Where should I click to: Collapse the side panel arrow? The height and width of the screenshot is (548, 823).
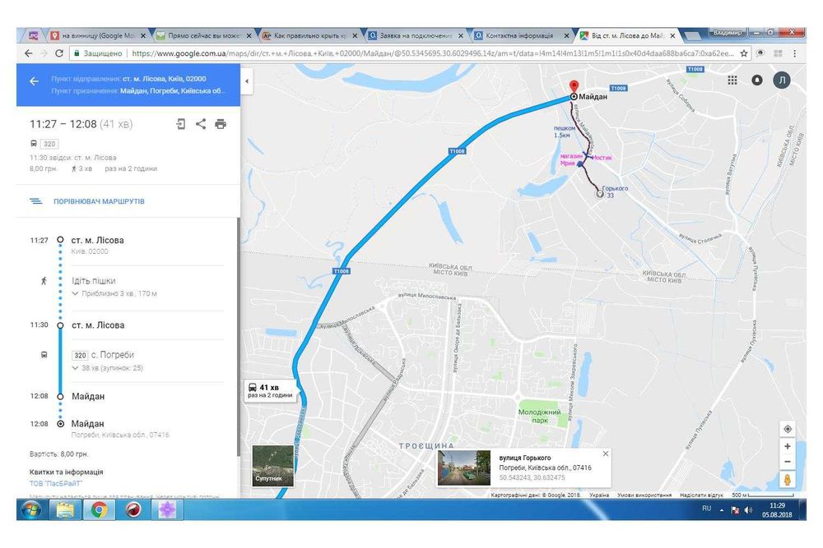pos(247,81)
